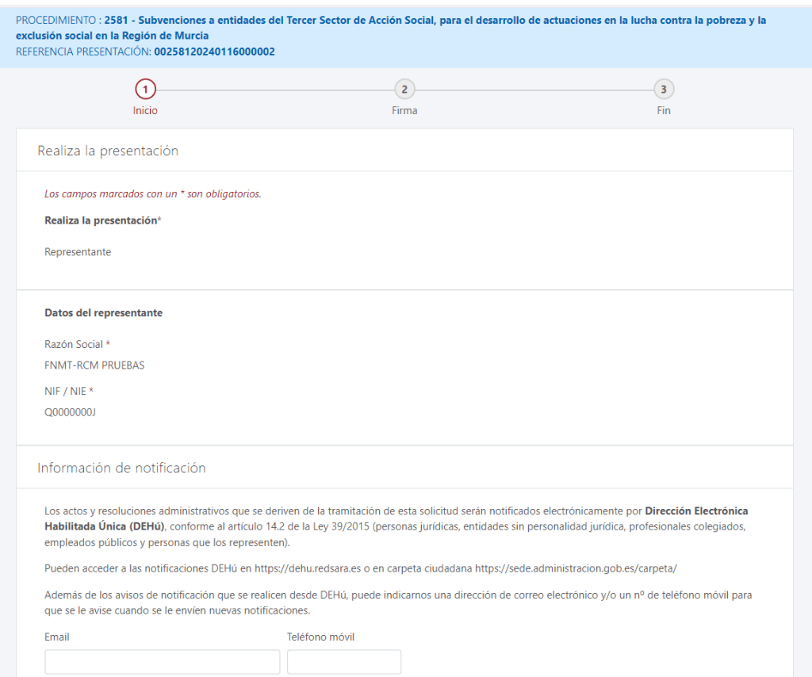Click the sede.administracion.gob.es carpeta URL

576,568
